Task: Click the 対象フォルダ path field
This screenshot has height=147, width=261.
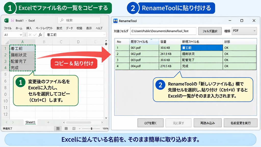Action: [x=163, y=31]
